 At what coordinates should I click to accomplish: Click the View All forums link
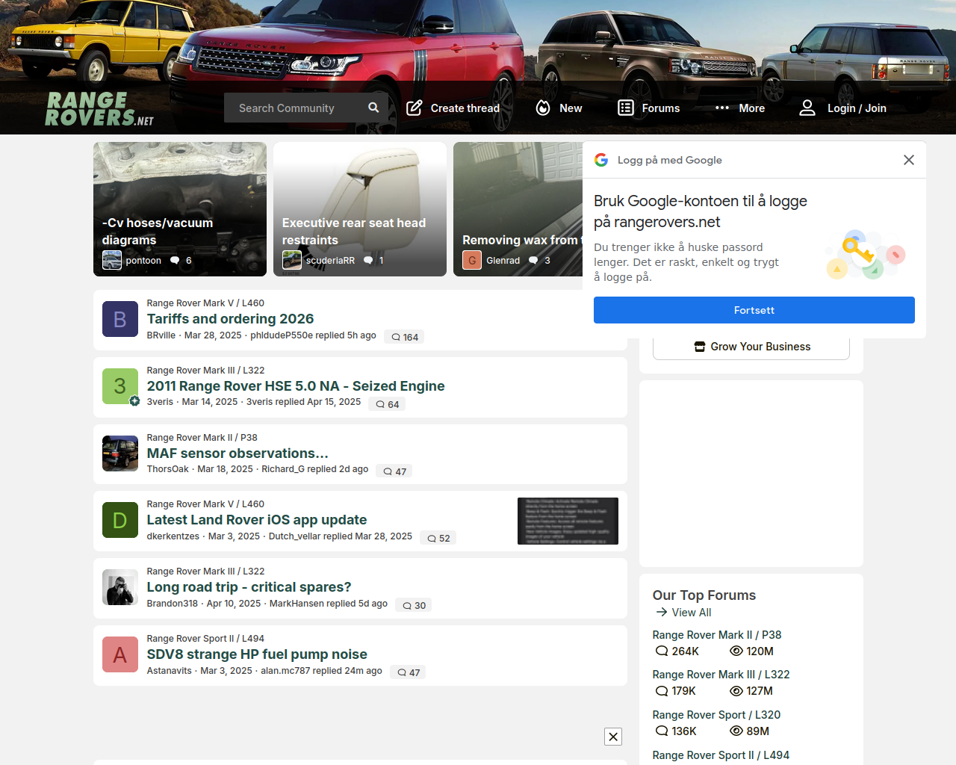coord(683,613)
